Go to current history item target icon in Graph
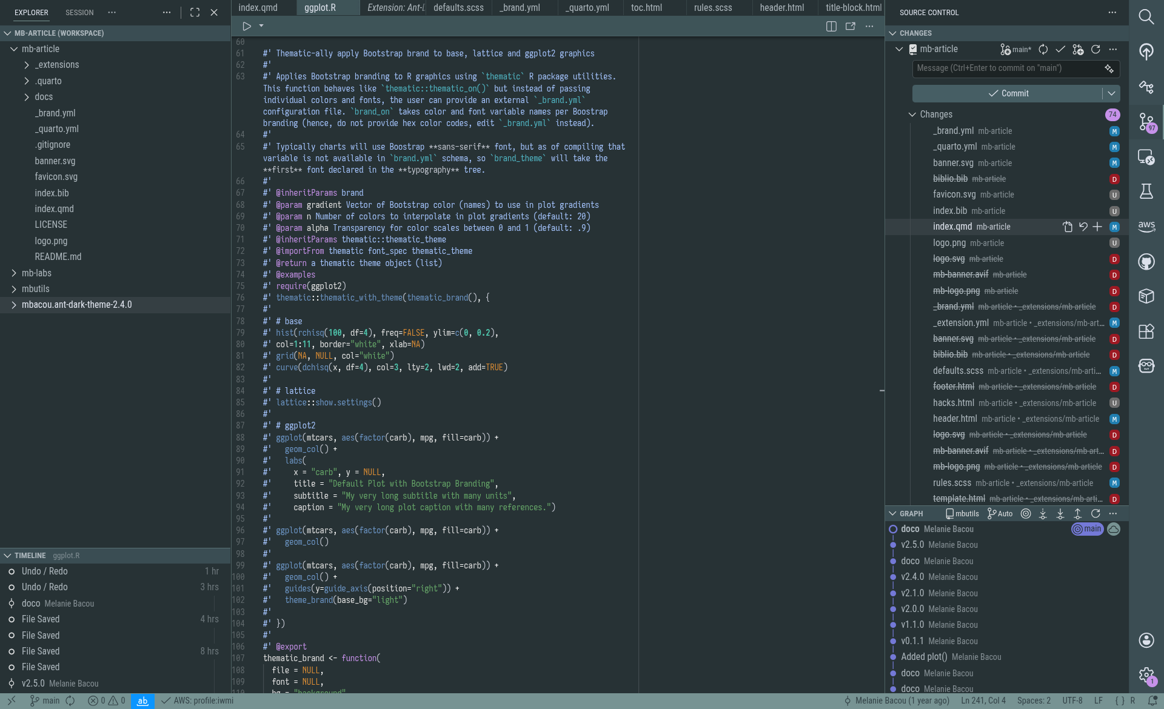The image size is (1164, 709). click(x=1025, y=513)
